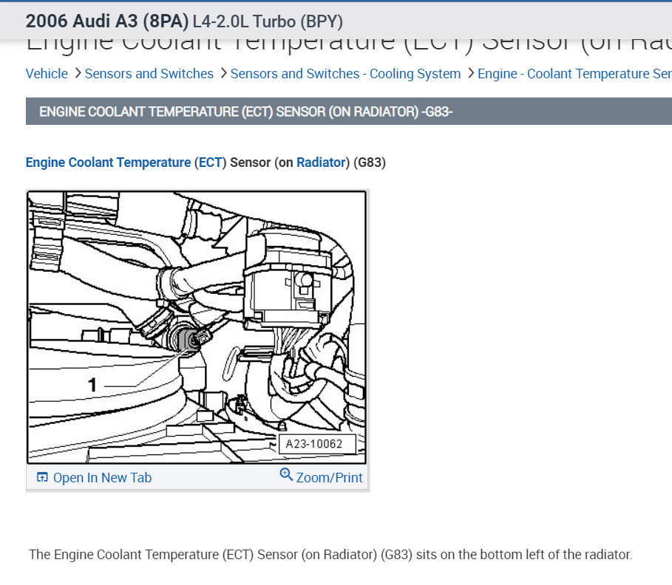Click the Engine Coolant Temperature link
The image size is (672, 585).
tap(108, 162)
